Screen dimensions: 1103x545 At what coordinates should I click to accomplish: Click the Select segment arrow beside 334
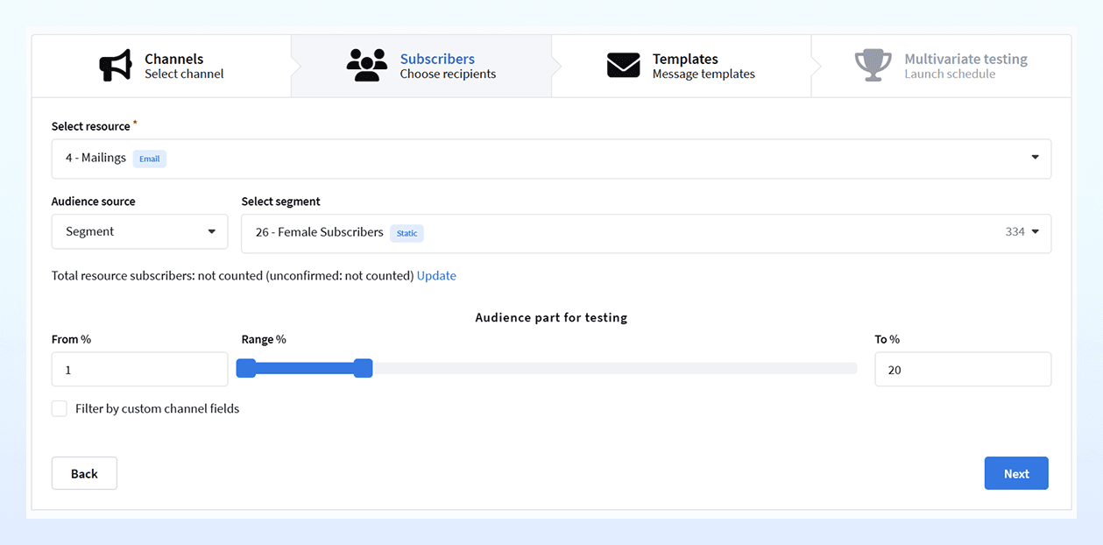pos(1035,232)
